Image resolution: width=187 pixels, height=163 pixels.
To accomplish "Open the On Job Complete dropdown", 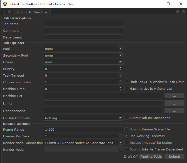I will point(83,118).
